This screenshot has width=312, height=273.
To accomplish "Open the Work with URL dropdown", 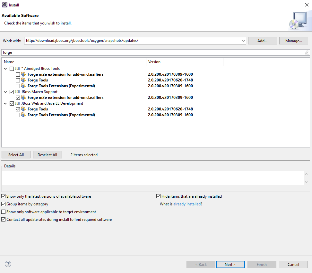I will point(243,41).
